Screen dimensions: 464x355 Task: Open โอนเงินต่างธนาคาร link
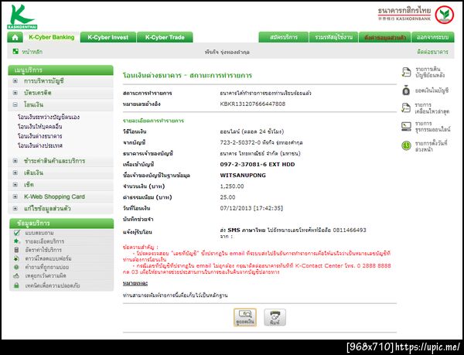[40, 136]
